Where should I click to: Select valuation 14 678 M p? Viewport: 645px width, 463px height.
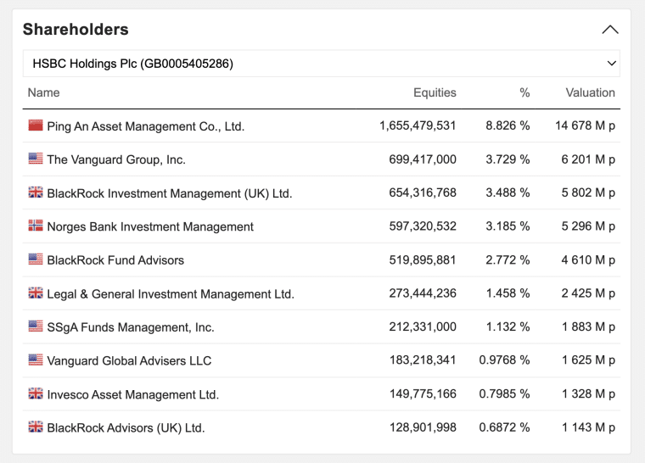(x=585, y=126)
